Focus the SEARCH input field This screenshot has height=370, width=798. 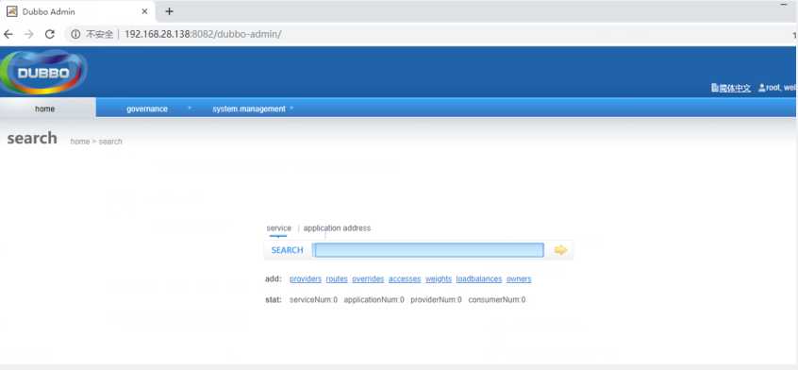coord(428,250)
